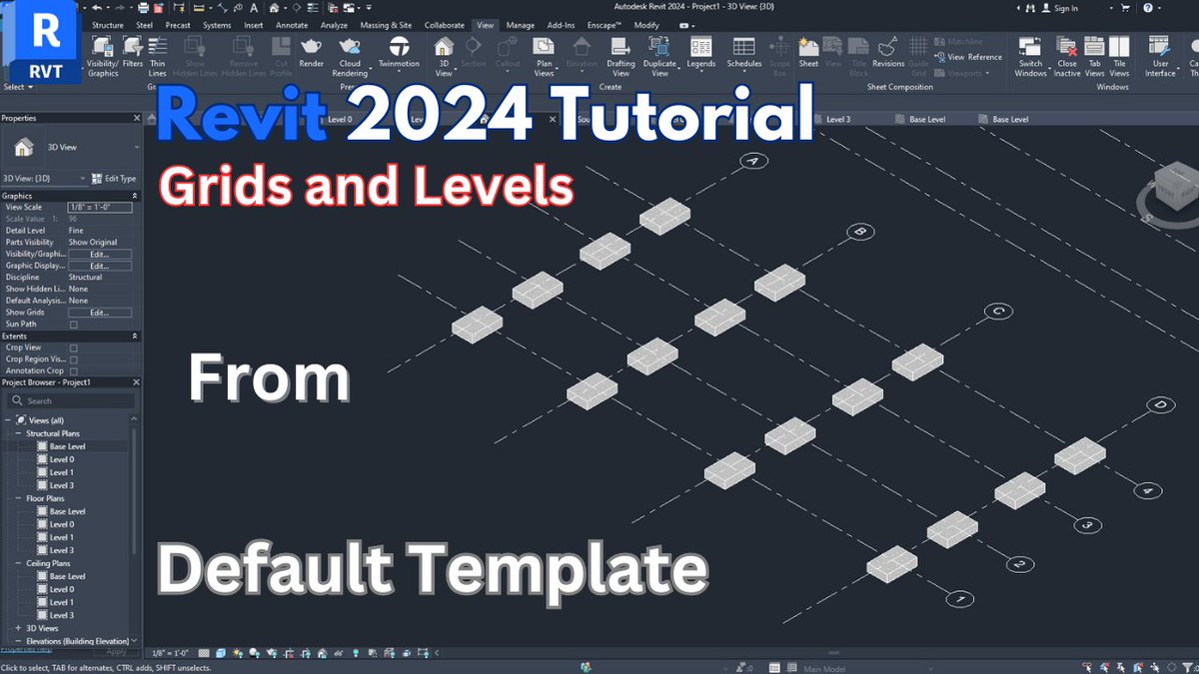Click the View Scale value field
This screenshot has width=1199, height=674.
99,207
